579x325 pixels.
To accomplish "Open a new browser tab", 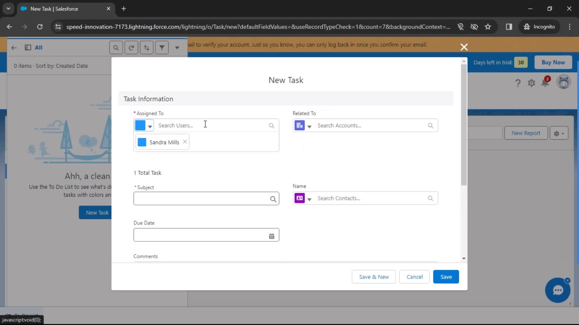I will pyautogui.click(x=124, y=9).
